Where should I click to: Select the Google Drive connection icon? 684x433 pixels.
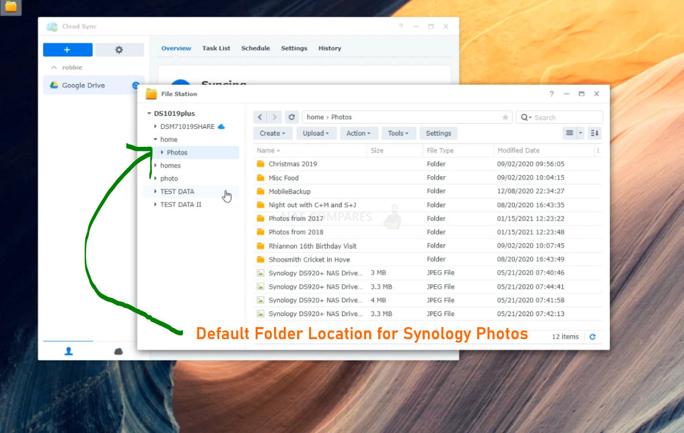click(54, 85)
